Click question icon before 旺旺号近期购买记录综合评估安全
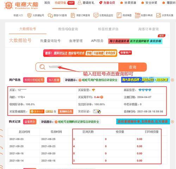The width and height of the screenshot is (176, 169). coord(56,122)
